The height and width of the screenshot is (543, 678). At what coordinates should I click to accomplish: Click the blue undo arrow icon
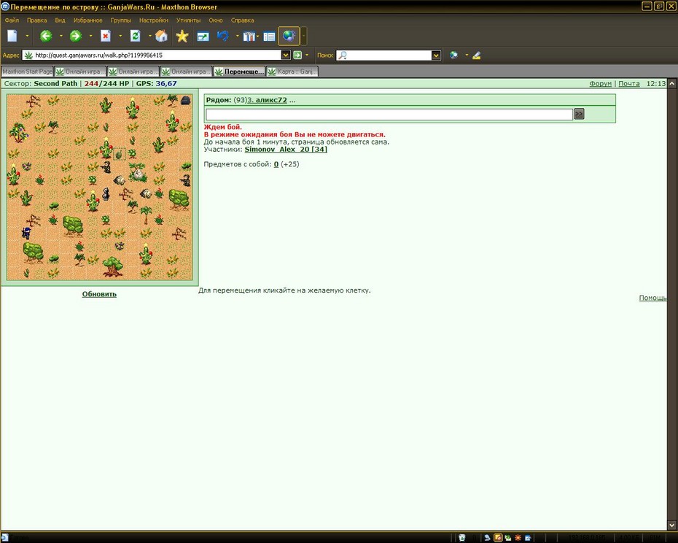[223, 36]
